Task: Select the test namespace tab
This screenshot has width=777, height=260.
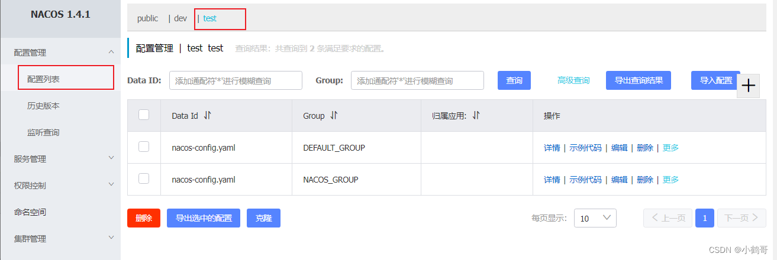Action: pos(209,18)
